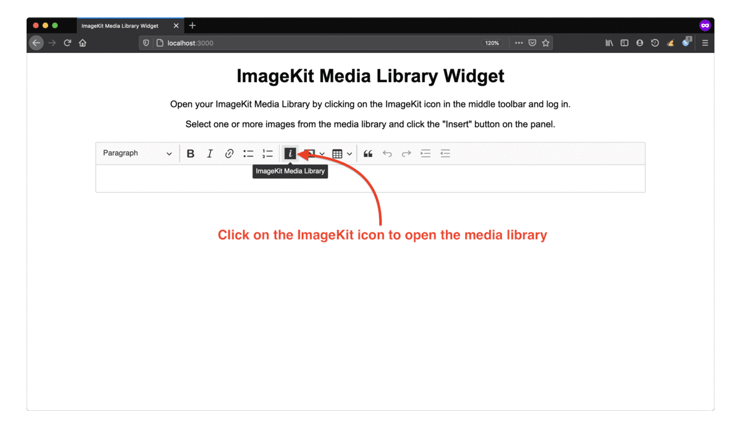
Task: Click the broom cleaner extension icon
Action: [671, 43]
